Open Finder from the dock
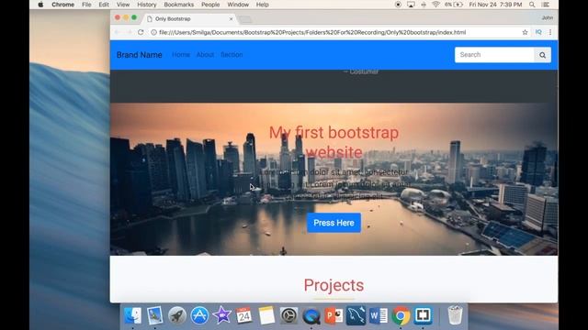Image resolution: width=588 pixels, height=330 pixels. tap(132, 315)
